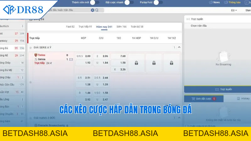Clear the search field with X icon
This screenshot has width=251, height=141.
[93, 10]
